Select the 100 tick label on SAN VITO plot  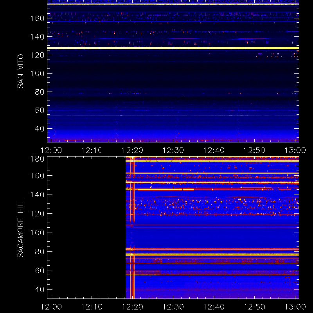click(x=37, y=74)
